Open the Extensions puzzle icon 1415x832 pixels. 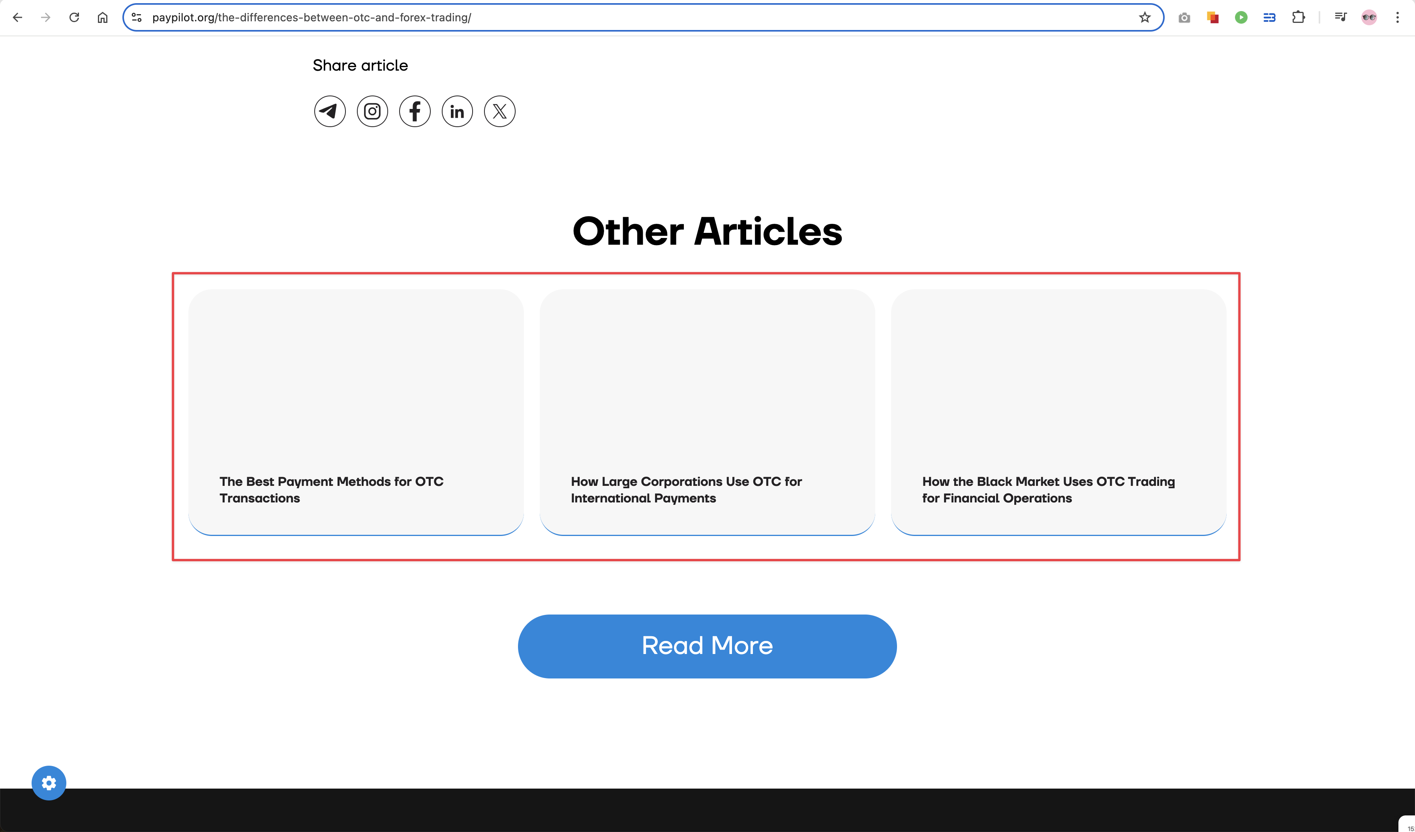pos(1298,17)
